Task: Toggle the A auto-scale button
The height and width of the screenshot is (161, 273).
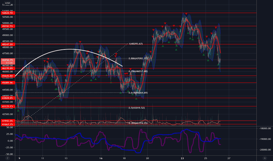Action: tap(265, 158)
